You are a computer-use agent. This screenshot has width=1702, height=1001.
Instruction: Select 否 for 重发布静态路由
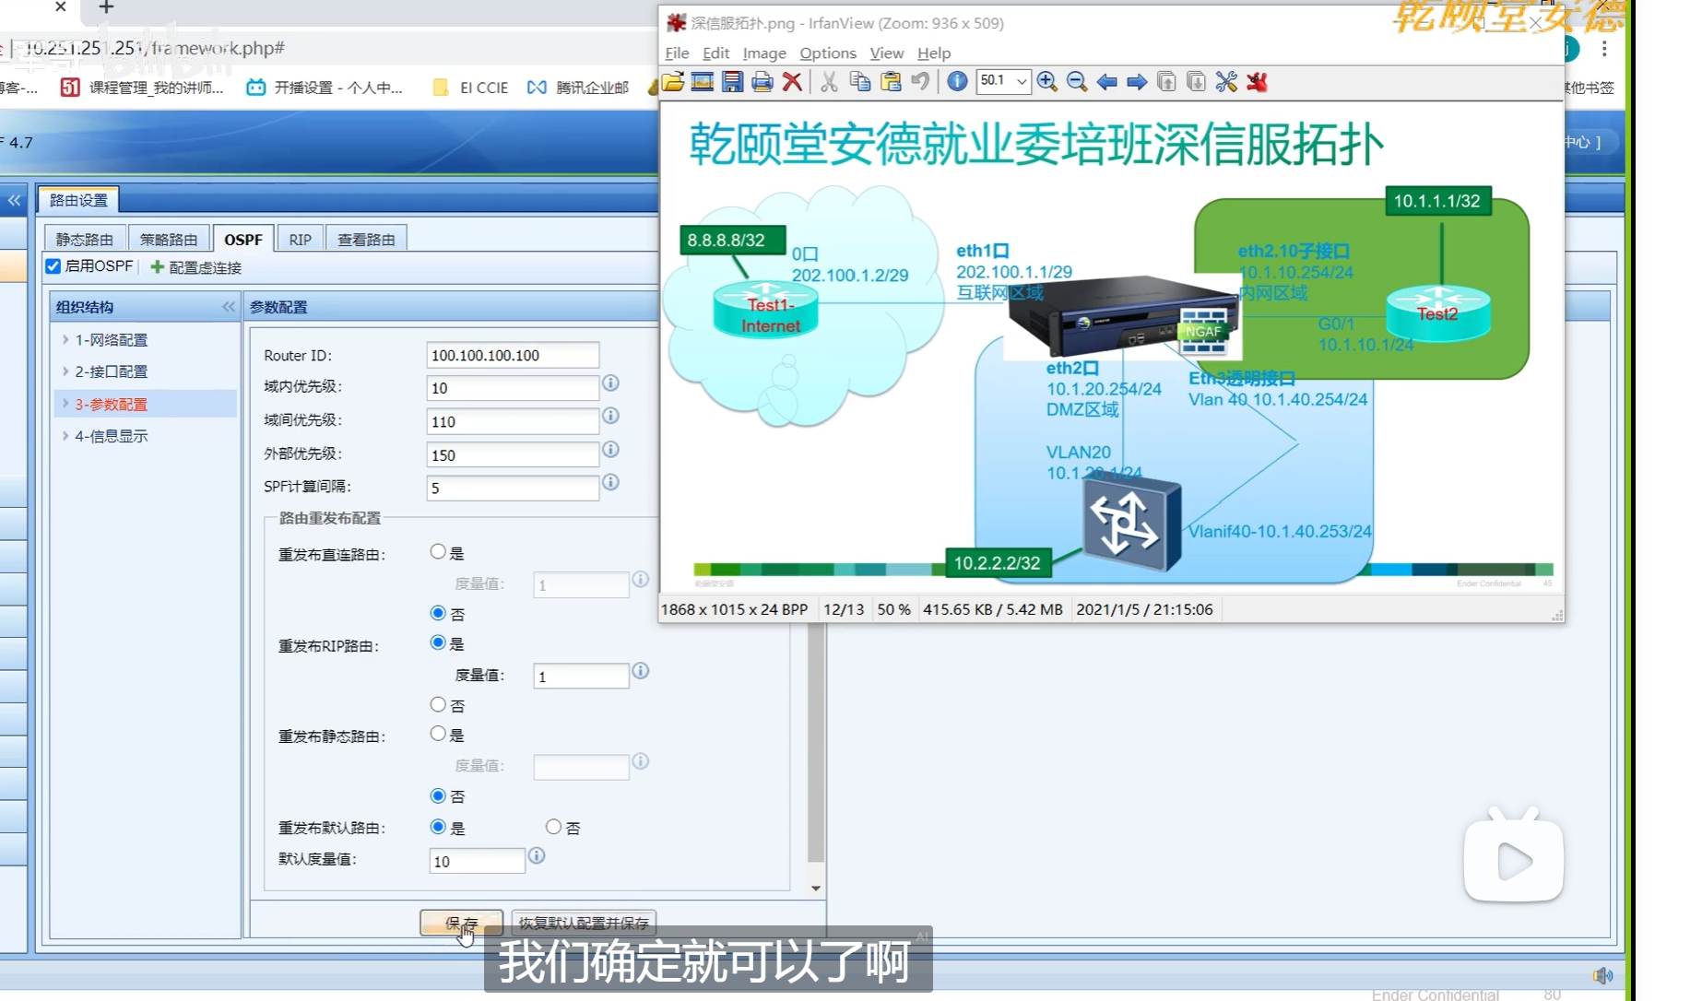coord(438,795)
